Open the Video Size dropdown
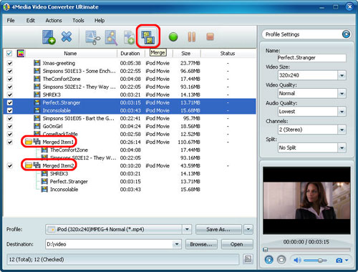 point(342,75)
